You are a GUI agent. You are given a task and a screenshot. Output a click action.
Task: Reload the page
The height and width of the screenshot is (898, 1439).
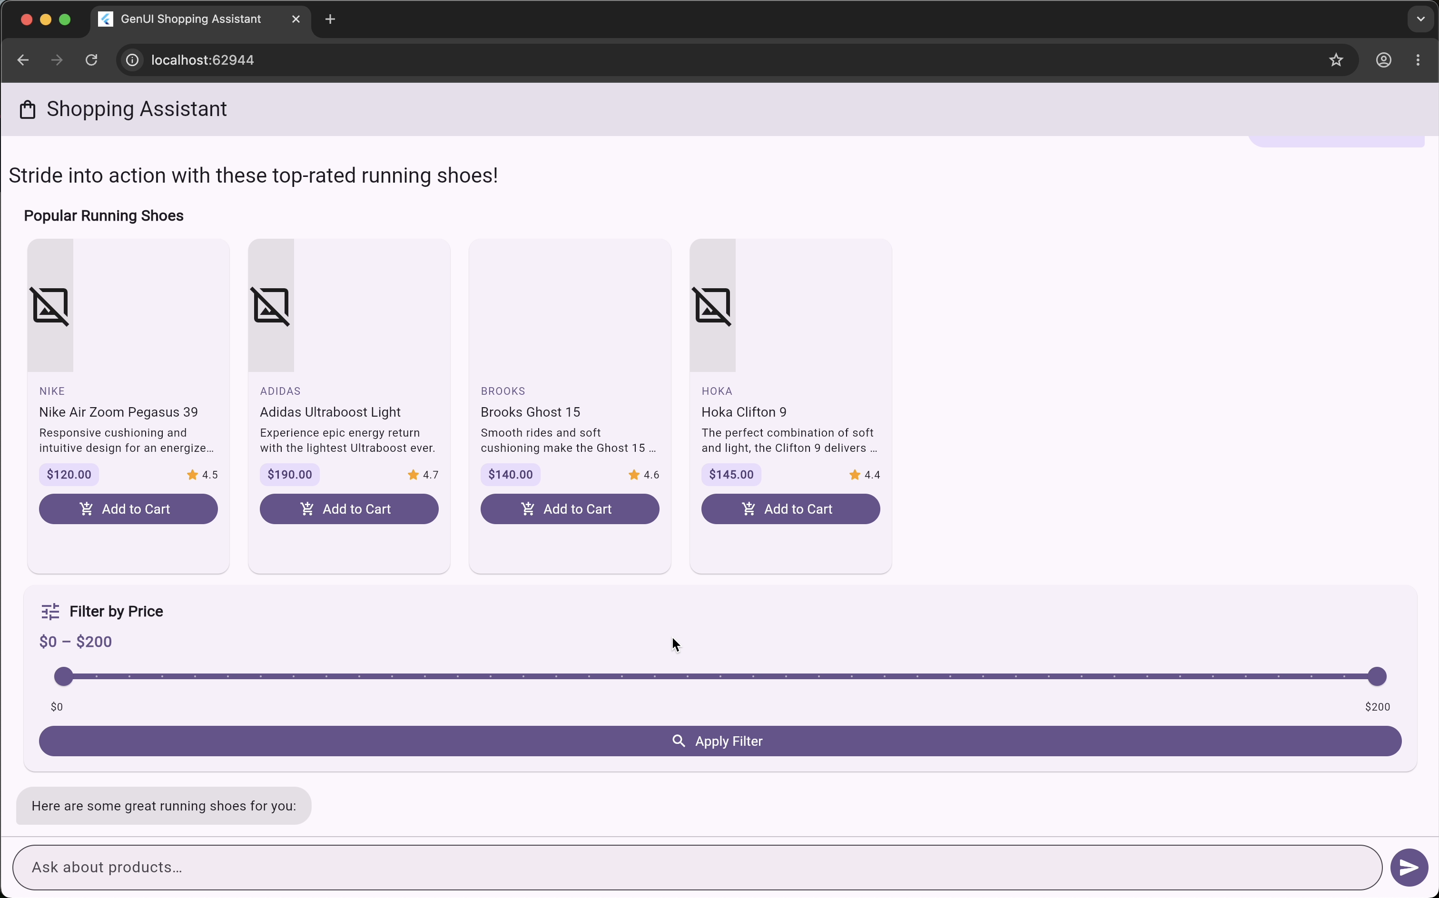[91, 60]
